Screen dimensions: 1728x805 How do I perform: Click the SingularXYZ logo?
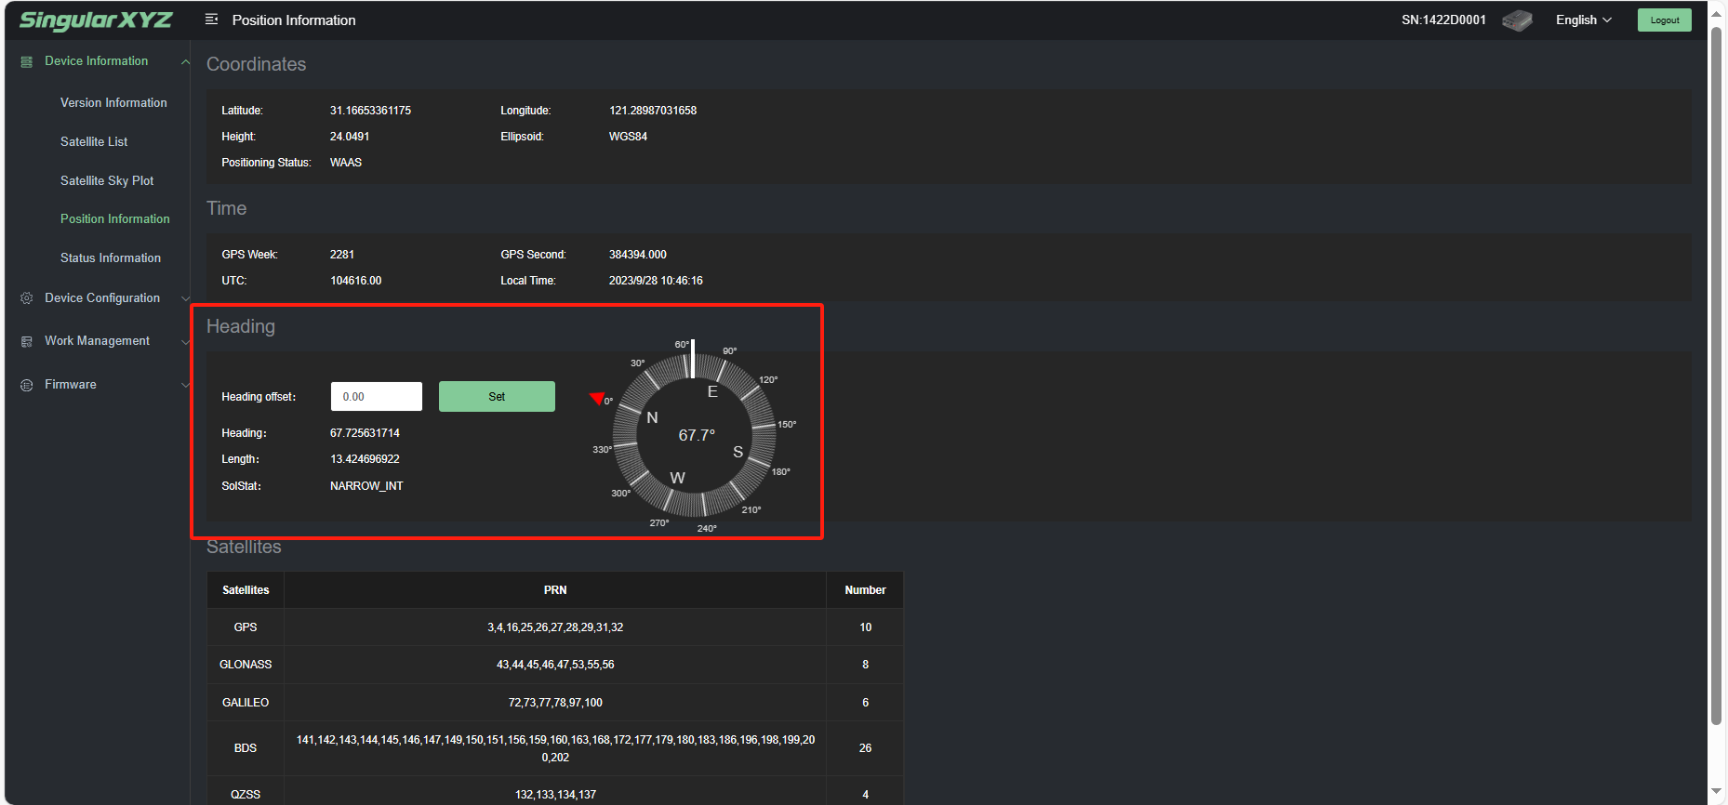[x=96, y=20]
